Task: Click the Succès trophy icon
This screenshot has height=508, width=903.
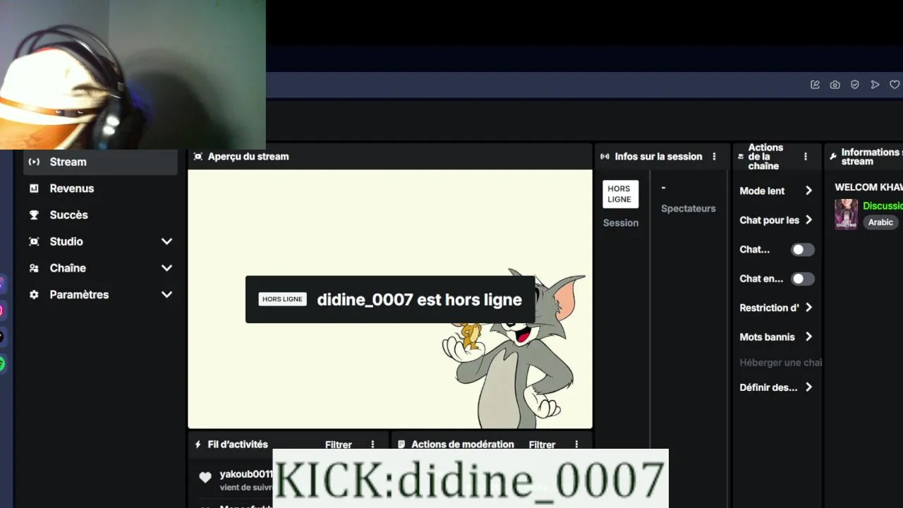Action: pyautogui.click(x=34, y=214)
